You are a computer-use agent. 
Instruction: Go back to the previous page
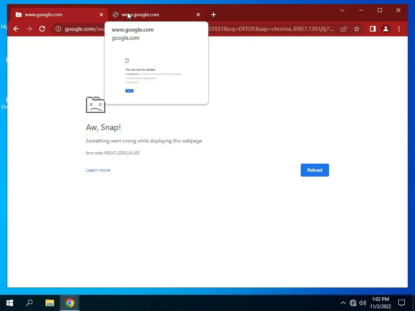pos(16,29)
